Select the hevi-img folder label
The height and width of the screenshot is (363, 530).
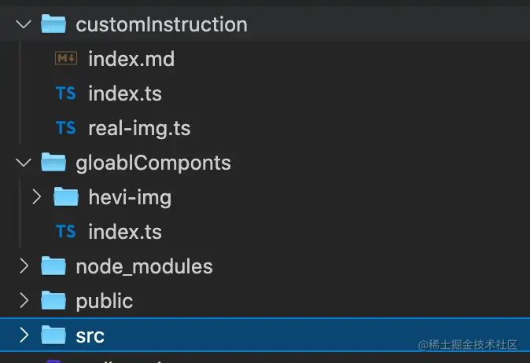130,197
